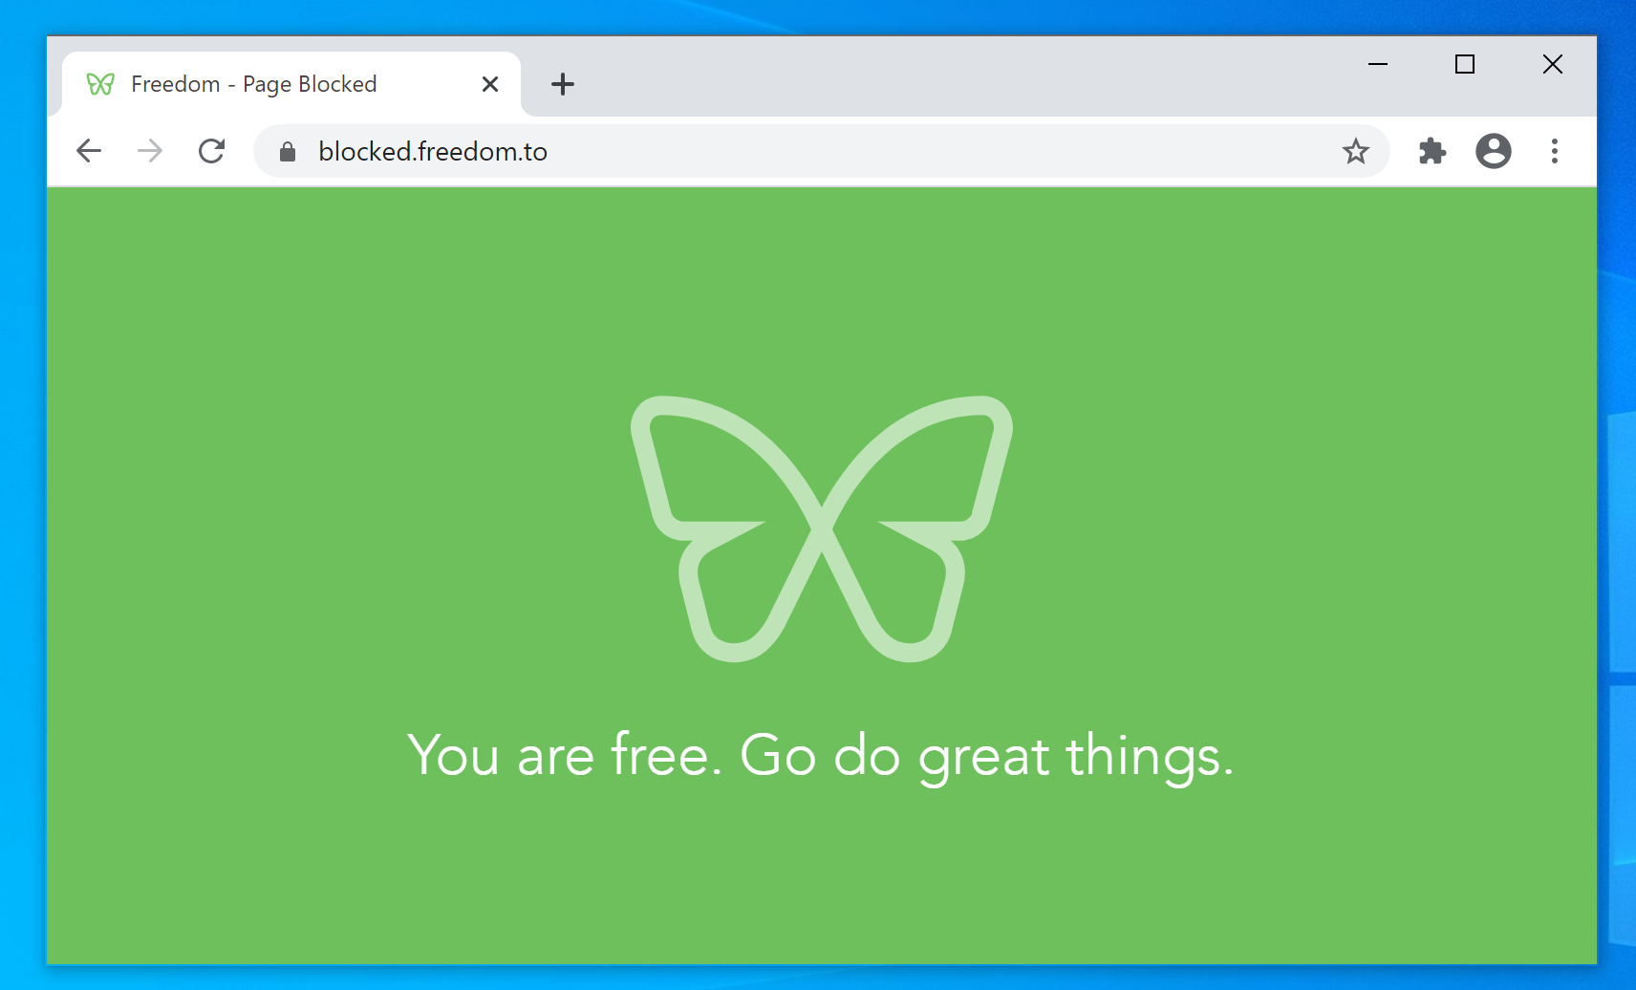View site info via the lock icon
This screenshot has height=990, width=1636.
tap(288, 151)
